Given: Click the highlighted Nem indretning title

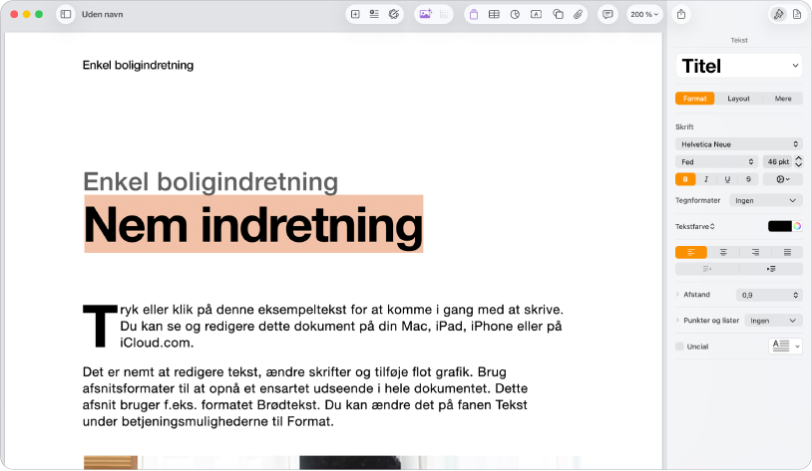Looking at the screenshot, I should coord(253,224).
